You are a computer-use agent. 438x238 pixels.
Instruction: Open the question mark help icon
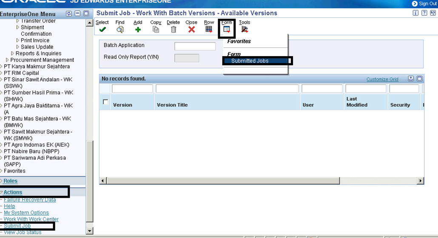424,13
